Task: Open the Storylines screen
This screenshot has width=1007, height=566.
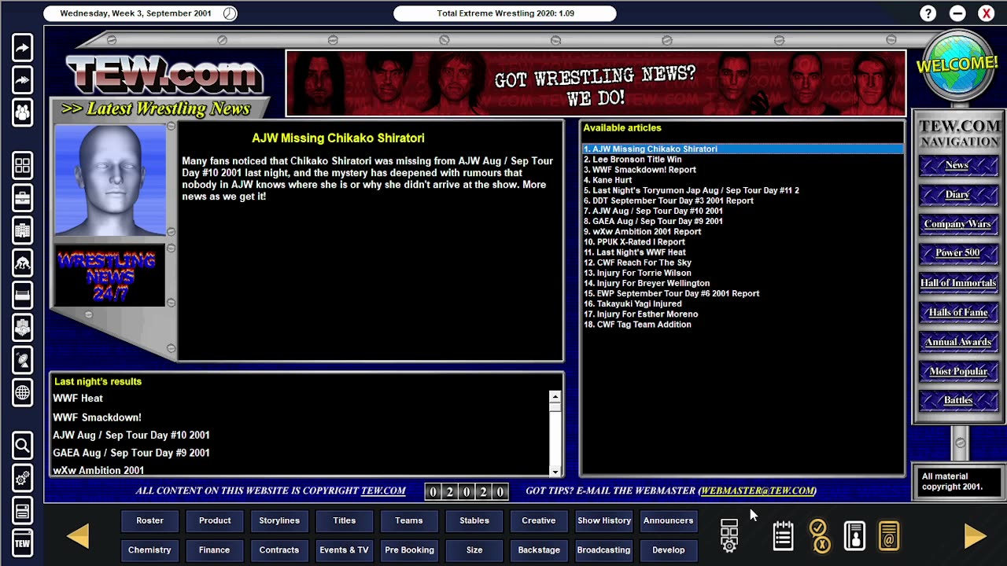Action: (279, 520)
